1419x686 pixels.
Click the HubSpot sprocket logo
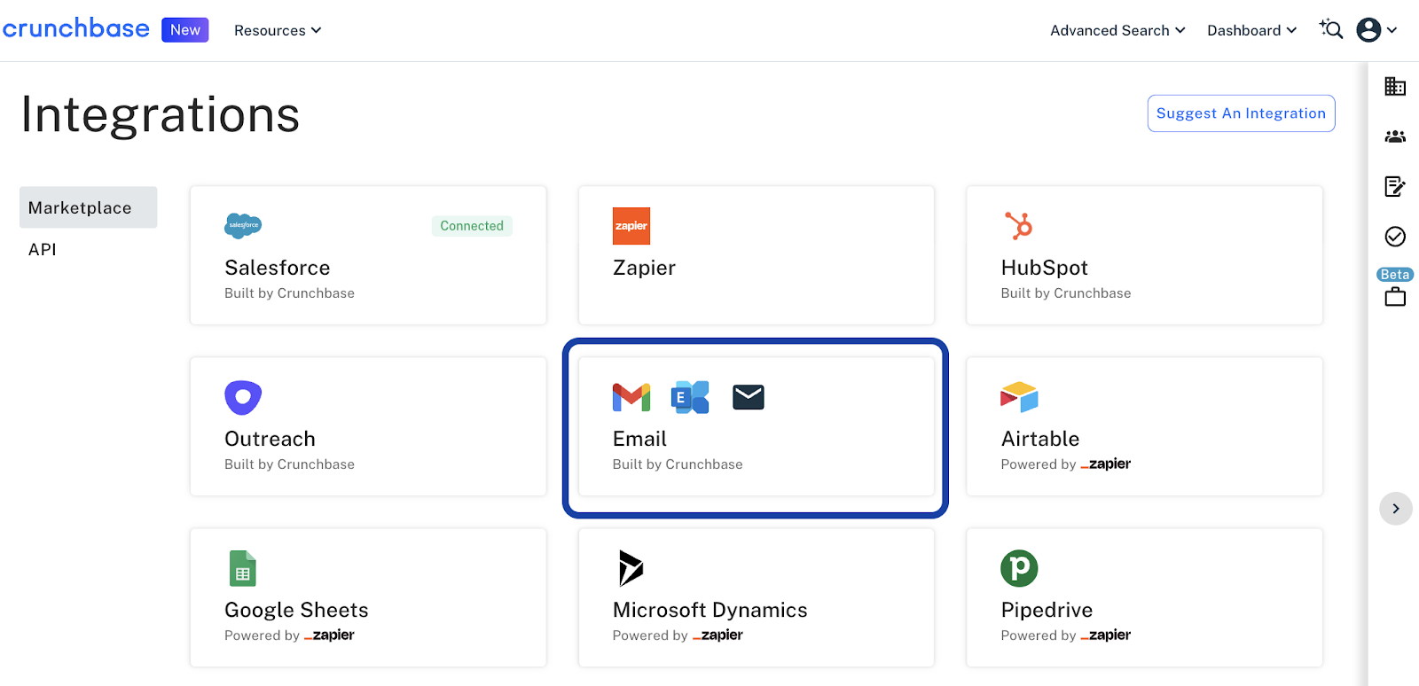1018,225
